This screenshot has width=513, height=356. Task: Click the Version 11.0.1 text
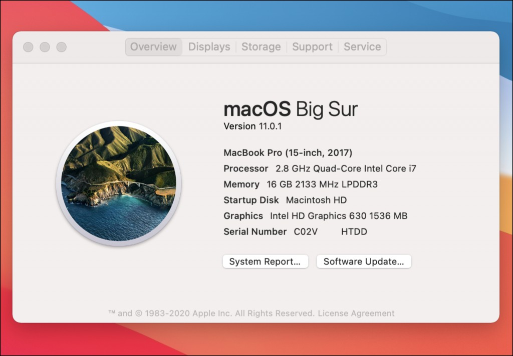(252, 126)
